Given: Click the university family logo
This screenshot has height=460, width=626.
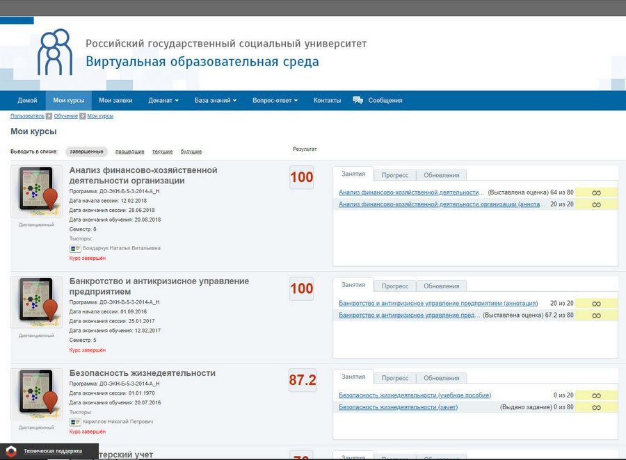Looking at the screenshot, I should click(x=55, y=52).
